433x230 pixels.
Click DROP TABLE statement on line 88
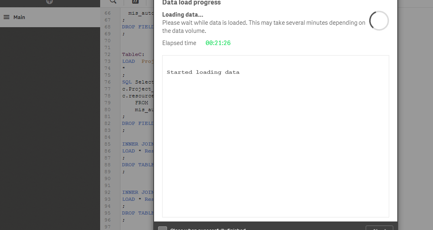tap(138, 165)
